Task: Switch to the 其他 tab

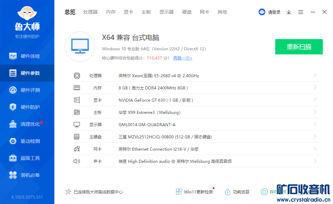Action: tap(222, 12)
